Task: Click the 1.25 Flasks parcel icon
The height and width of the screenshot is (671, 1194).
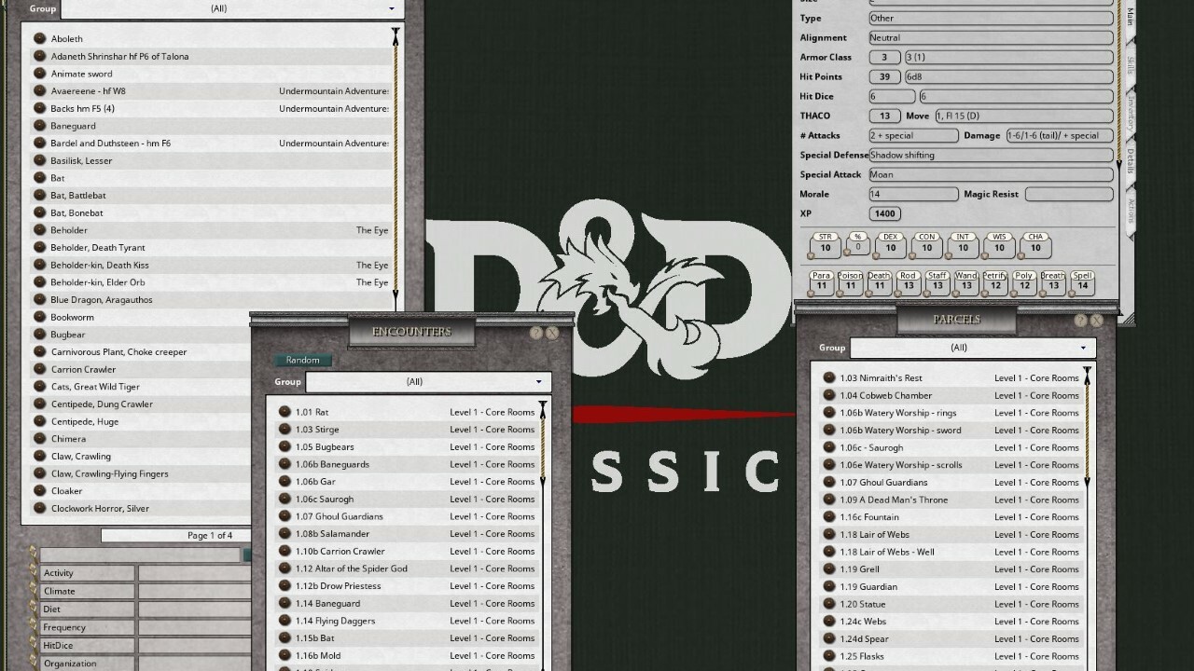Action: click(829, 656)
